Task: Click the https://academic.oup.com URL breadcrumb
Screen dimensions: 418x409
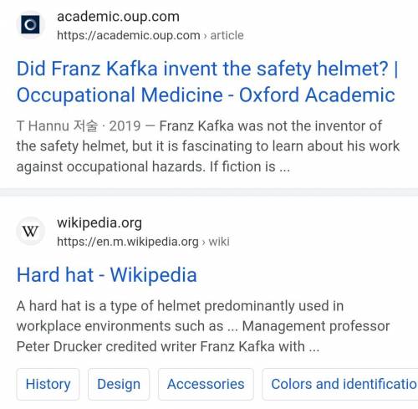Action: pyautogui.click(x=129, y=35)
